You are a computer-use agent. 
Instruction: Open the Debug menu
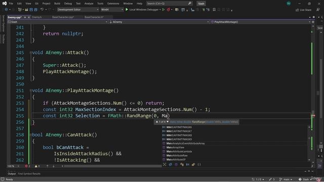68,4
